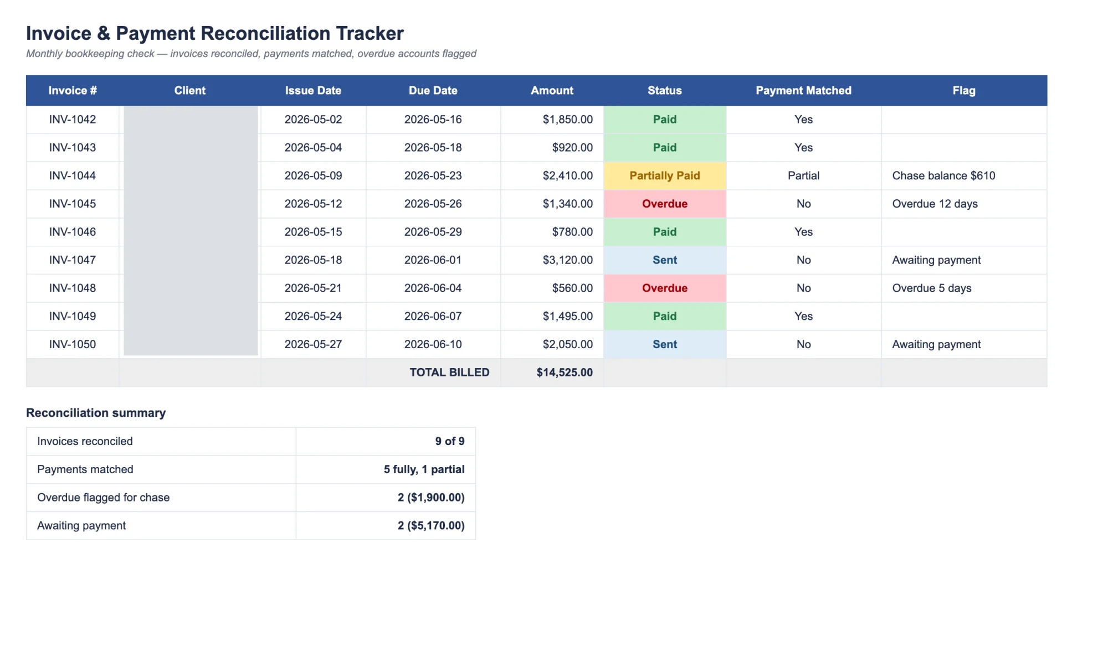Click the $3,120.00 amount cell
The image size is (1108, 647).
pyautogui.click(x=552, y=260)
